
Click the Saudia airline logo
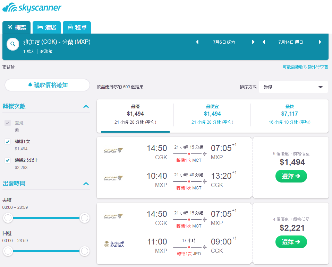click(114, 244)
